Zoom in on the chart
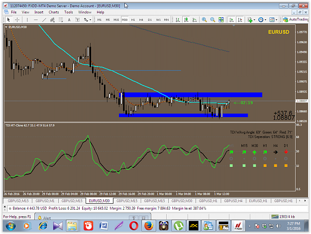Viewport: 311px width, 234px height. click(204, 19)
